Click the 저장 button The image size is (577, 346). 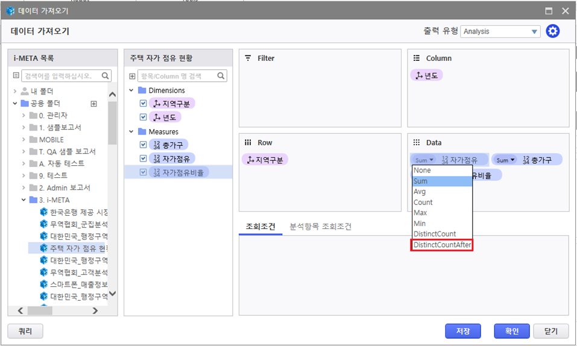point(462,331)
